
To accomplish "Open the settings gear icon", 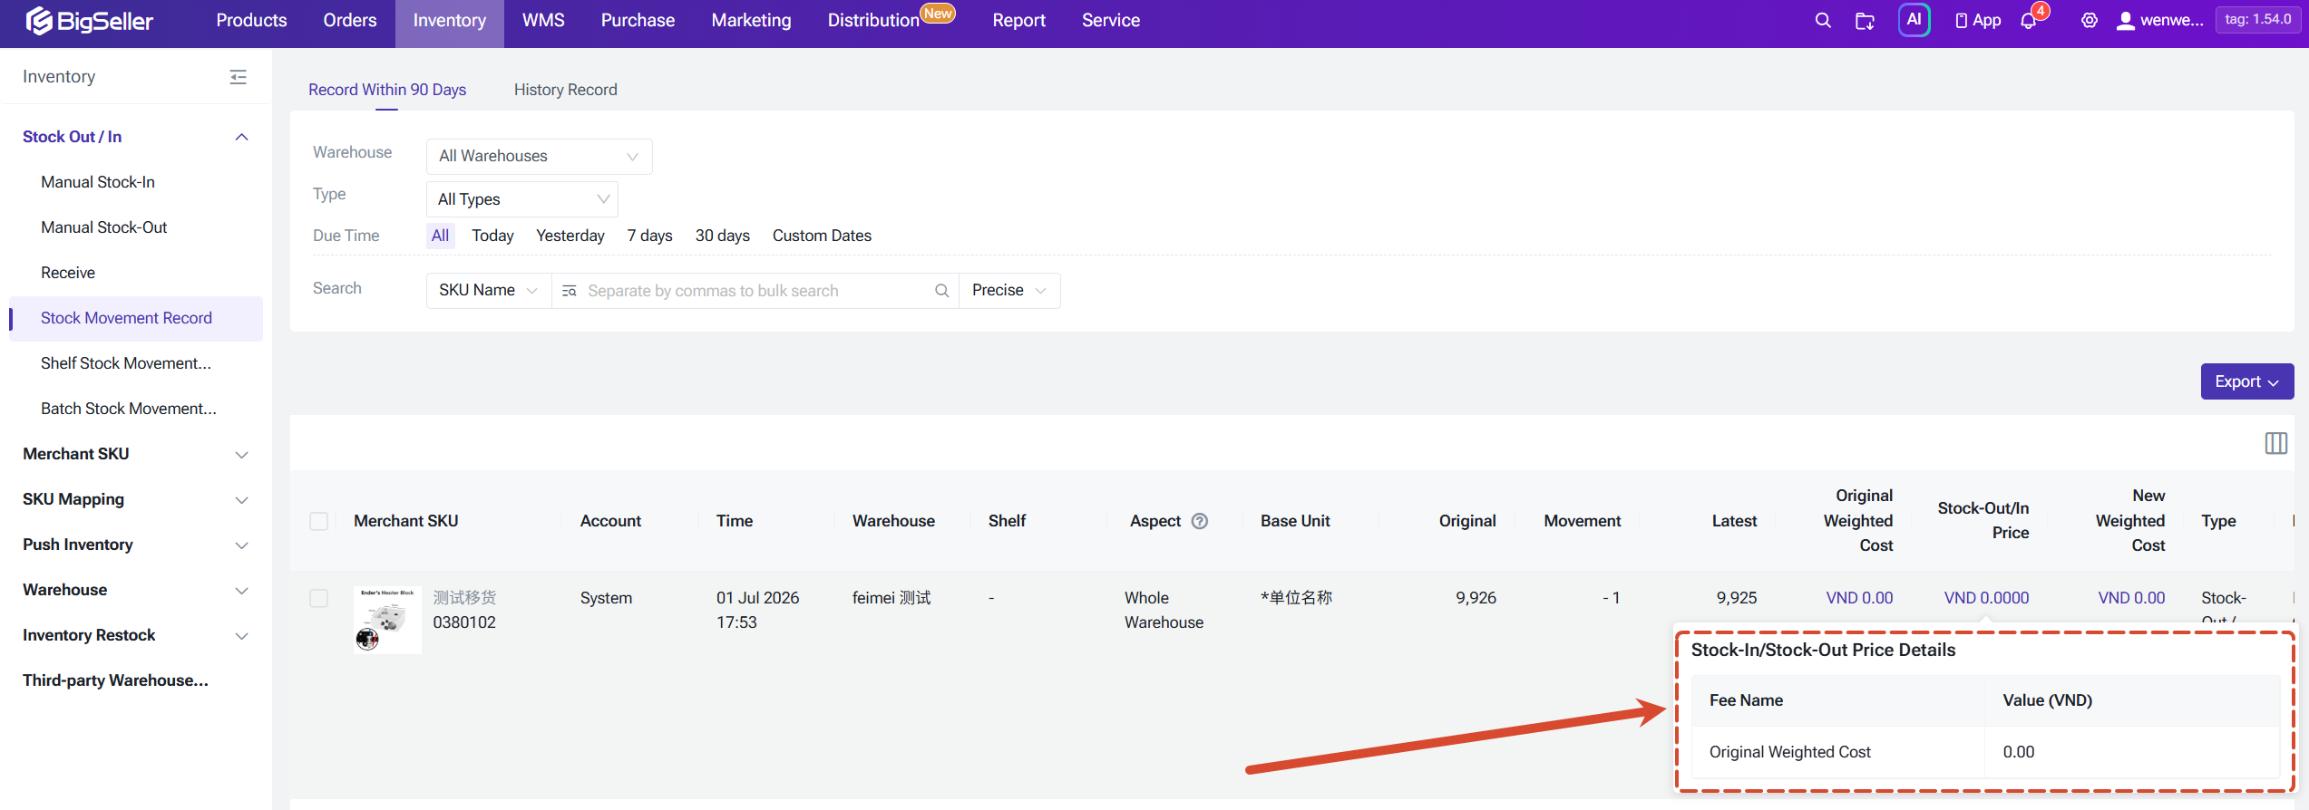I will pos(2090,20).
